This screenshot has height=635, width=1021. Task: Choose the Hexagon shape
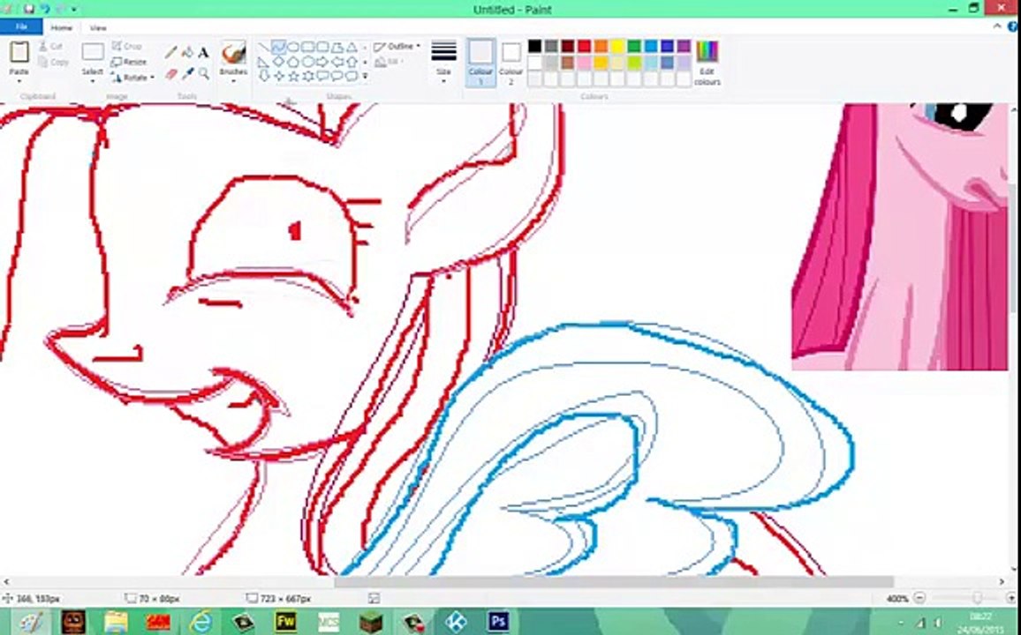(308, 62)
